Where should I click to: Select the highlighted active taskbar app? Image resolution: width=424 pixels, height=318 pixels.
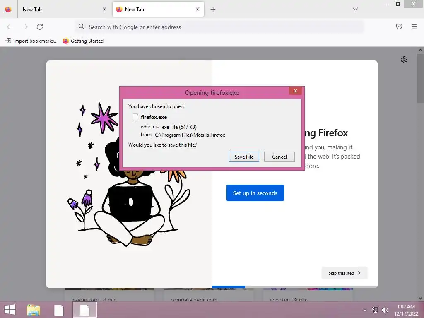pyautogui.click(x=84, y=310)
